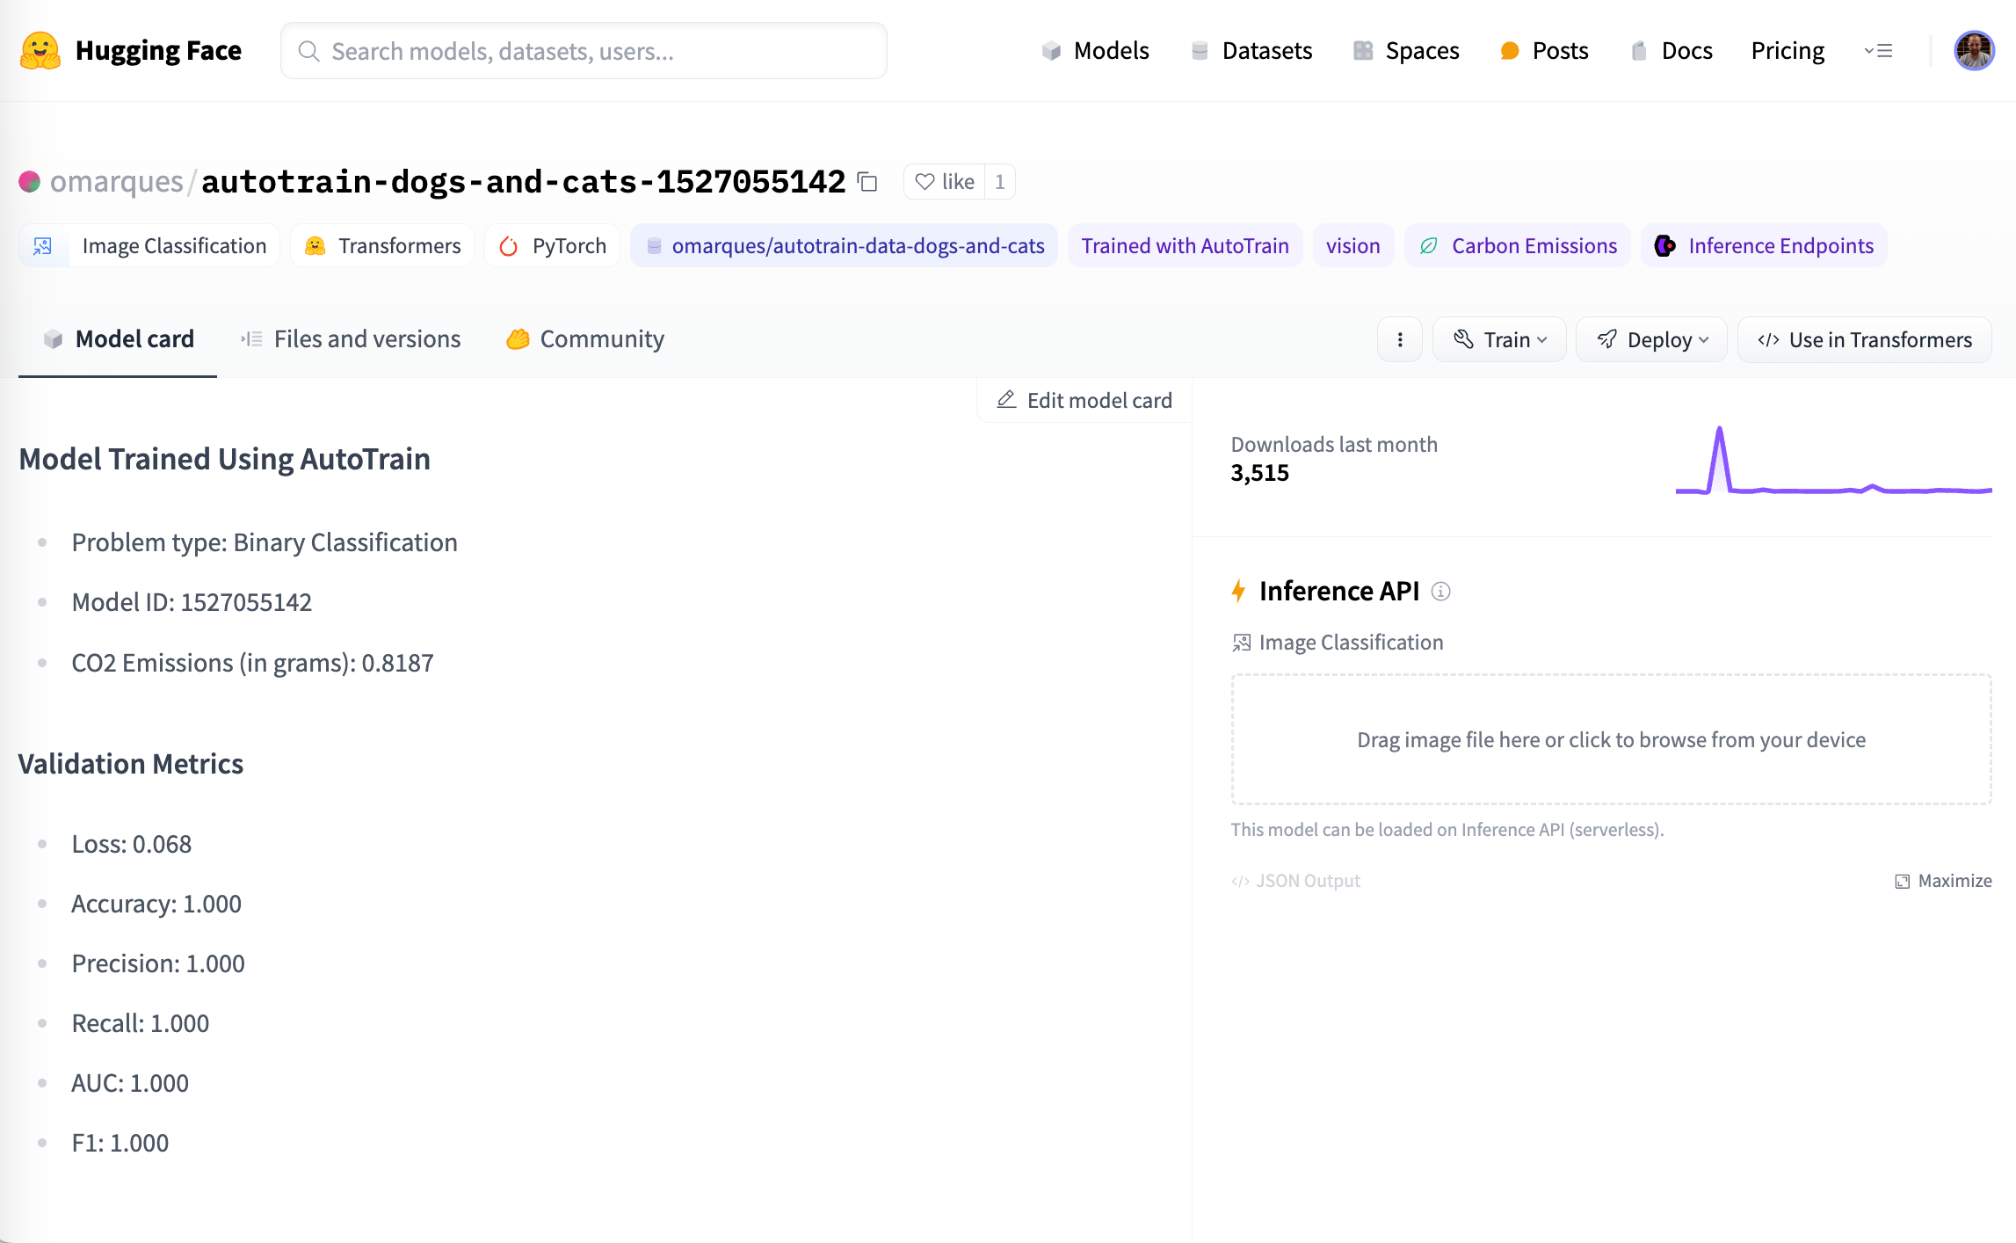Click 'CO2 Emissions (in grams): 0.8187' text
Viewport: 2016px width, 1243px height.
coord(252,663)
